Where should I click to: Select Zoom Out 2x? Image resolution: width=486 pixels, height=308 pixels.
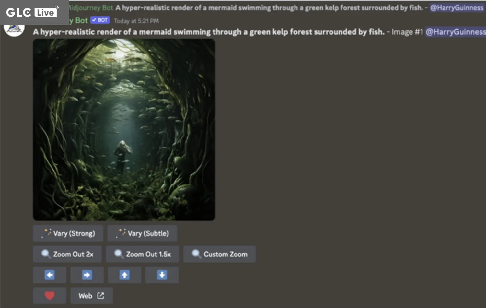(x=67, y=254)
